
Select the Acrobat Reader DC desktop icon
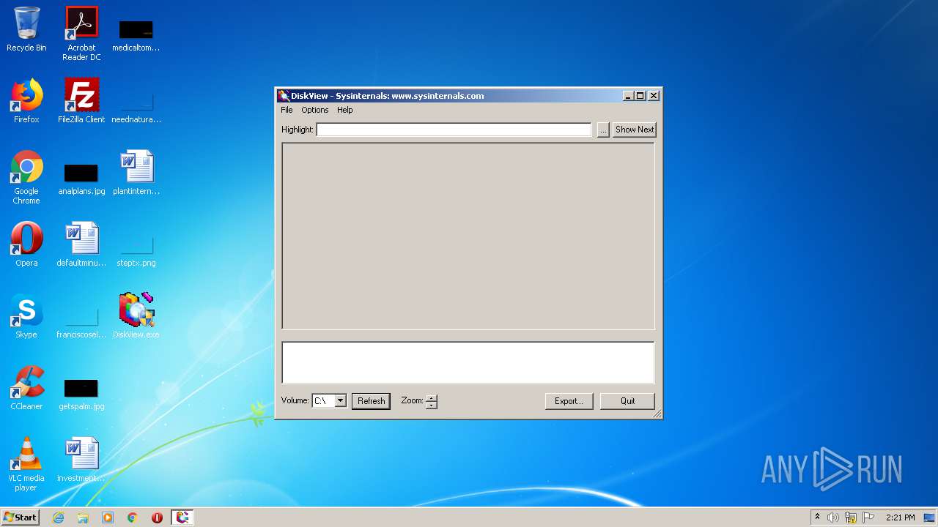81,33
